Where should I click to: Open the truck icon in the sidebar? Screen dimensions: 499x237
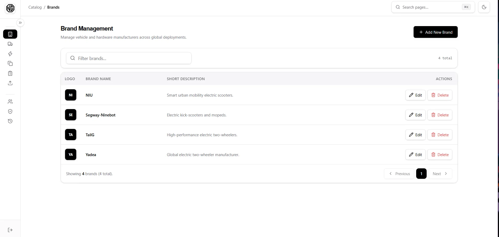pyautogui.click(x=10, y=44)
